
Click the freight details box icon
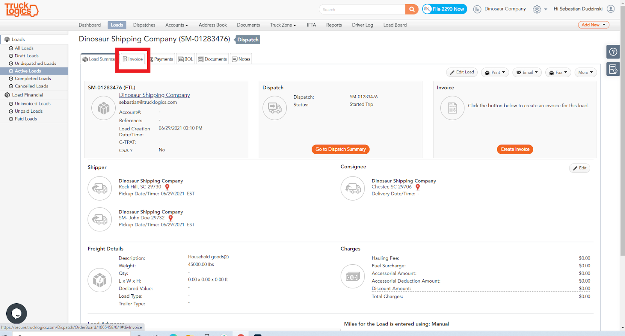[x=100, y=280]
